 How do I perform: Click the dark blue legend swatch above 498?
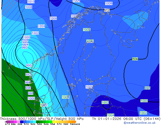tap(22, 122)
